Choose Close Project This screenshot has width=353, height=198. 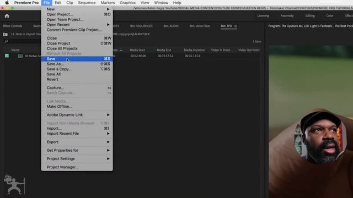coord(77,43)
